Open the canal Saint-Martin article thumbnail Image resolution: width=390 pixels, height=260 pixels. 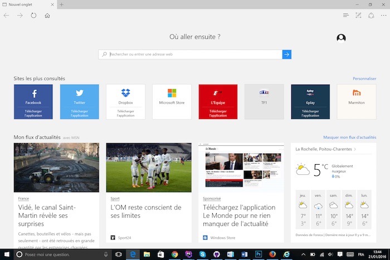point(56,168)
